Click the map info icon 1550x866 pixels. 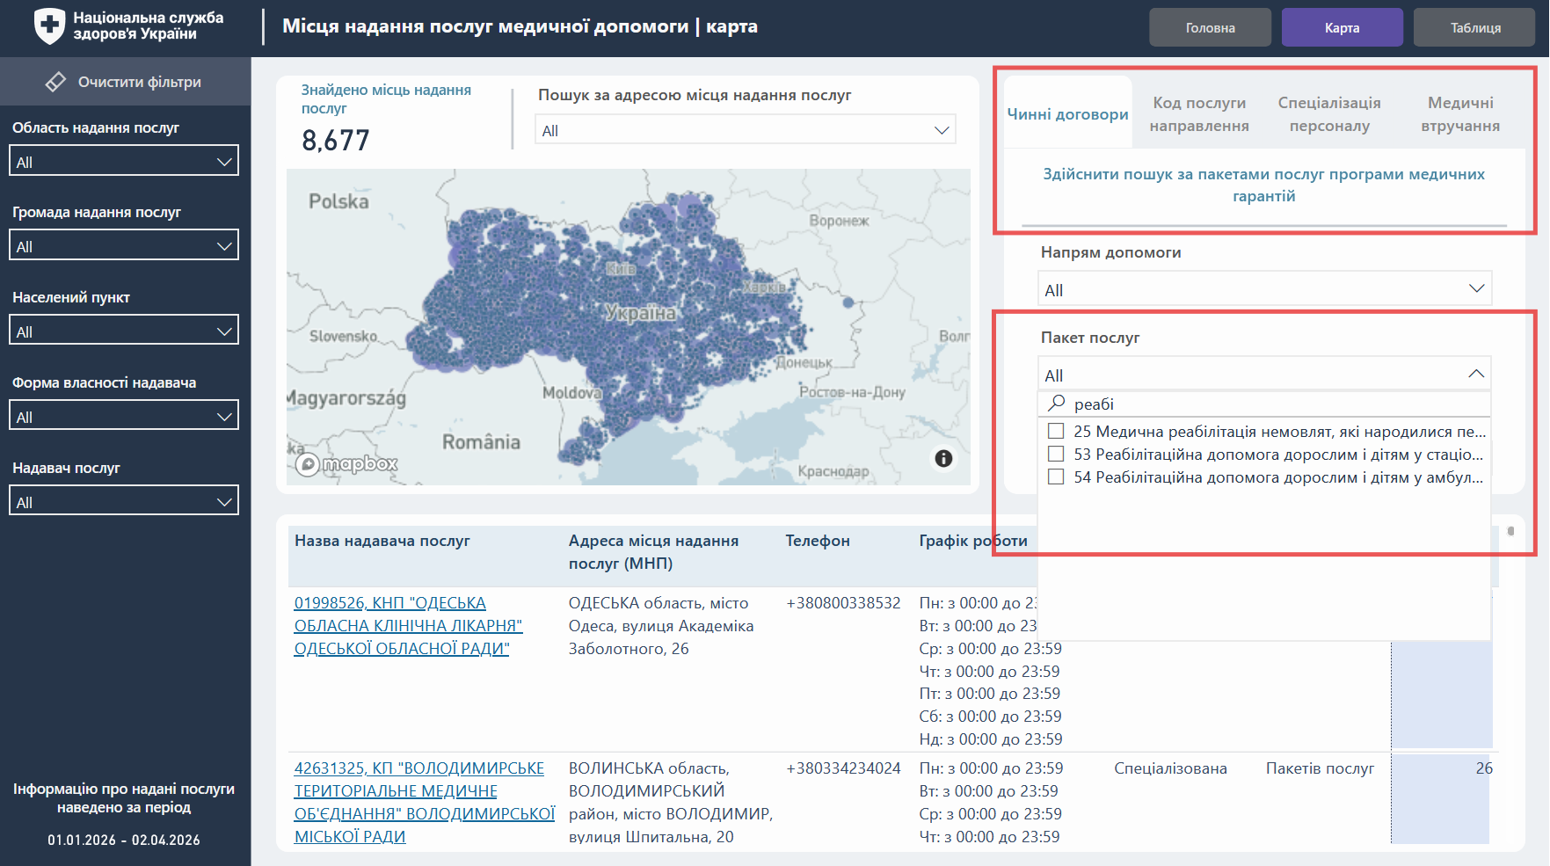click(x=943, y=458)
